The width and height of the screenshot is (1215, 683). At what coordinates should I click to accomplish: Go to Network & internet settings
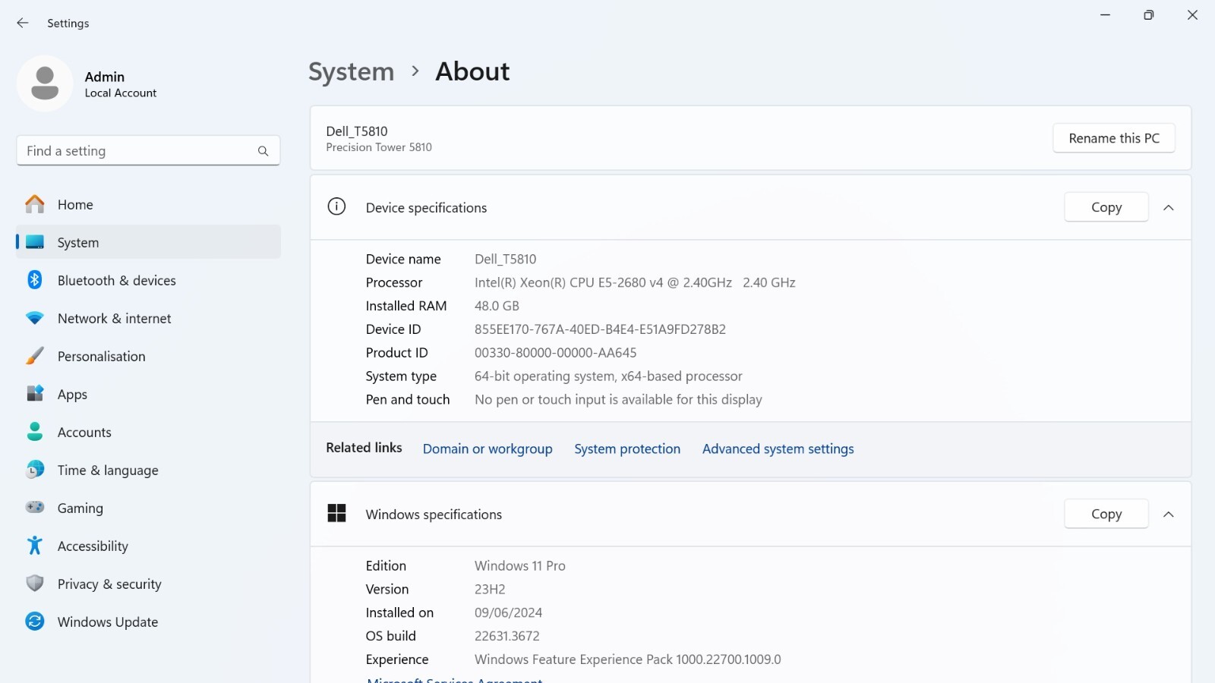tap(148, 318)
